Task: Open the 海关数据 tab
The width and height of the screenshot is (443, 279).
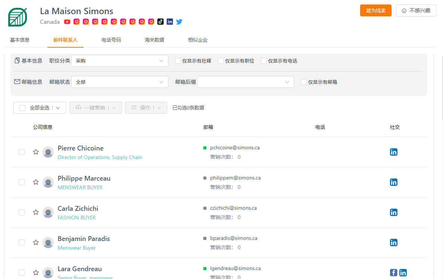Action: (154, 40)
